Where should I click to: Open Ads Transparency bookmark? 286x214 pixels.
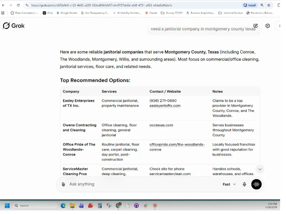click(95, 13)
